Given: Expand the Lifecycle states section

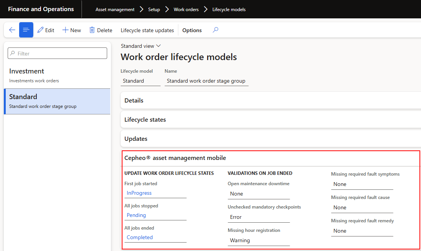Looking at the screenshot, I should [x=145, y=120].
